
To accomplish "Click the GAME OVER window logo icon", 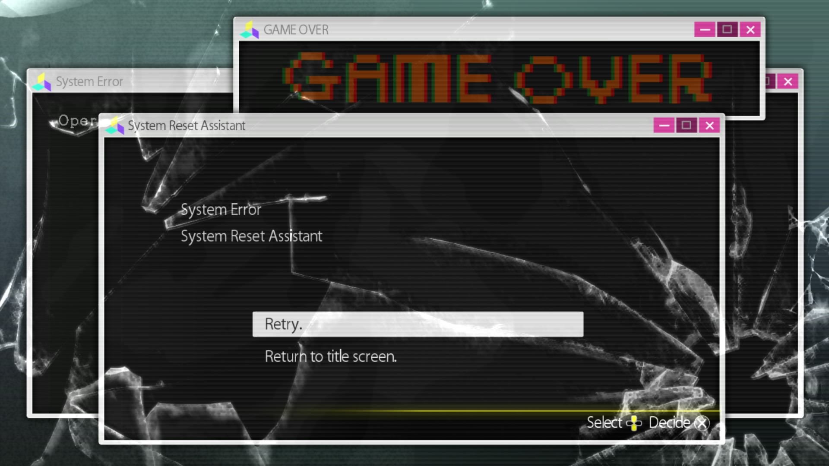I will click(250, 30).
